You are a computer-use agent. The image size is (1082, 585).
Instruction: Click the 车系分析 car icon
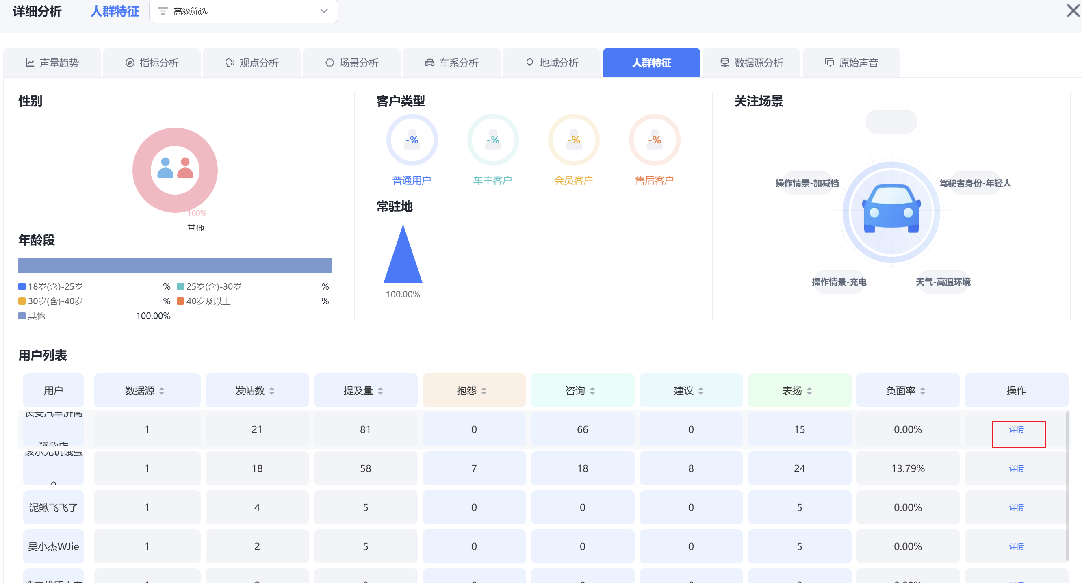click(x=429, y=63)
